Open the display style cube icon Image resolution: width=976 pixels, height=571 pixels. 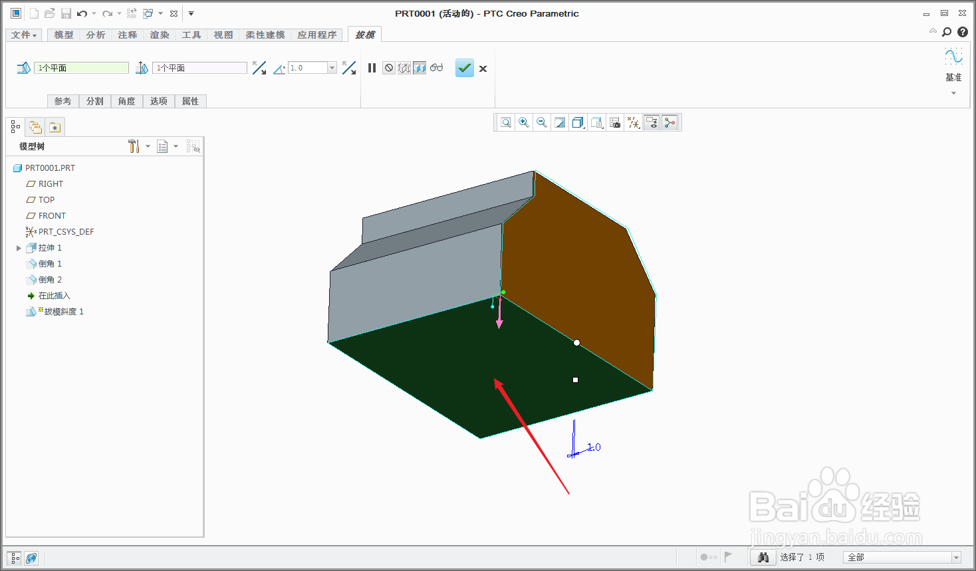pos(578,122)
